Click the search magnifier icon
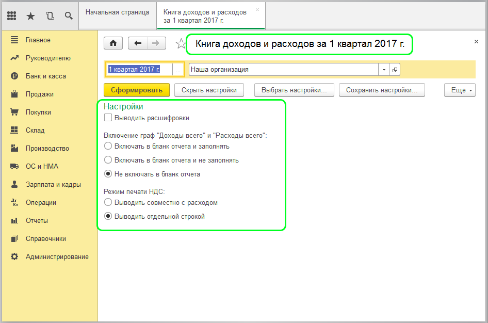This screenshot has height=323, width=488. click(68, 16)
